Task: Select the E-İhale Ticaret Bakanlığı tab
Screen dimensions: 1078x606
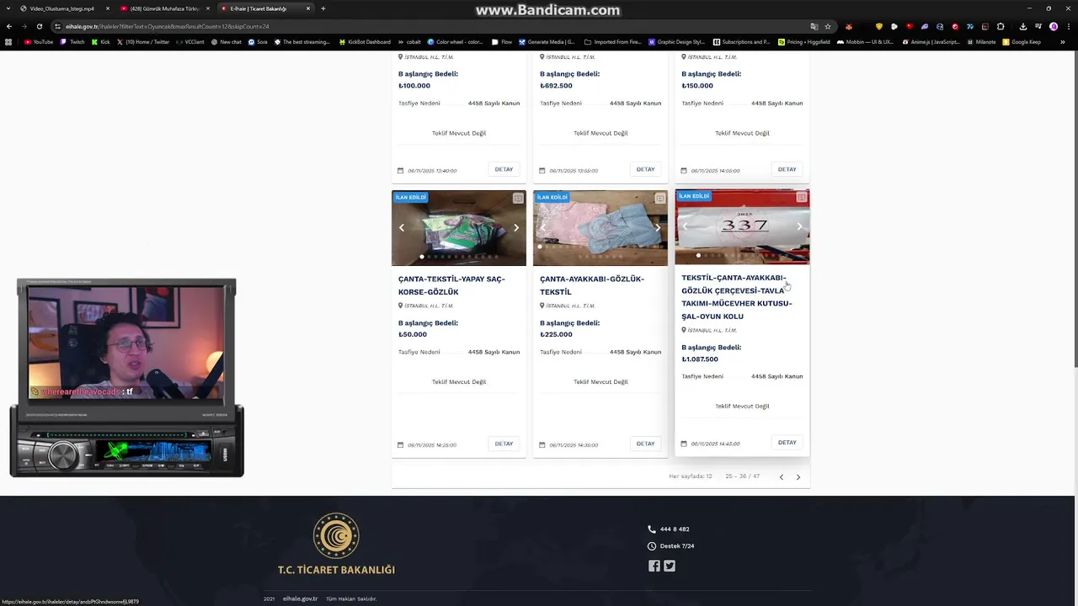Action: coord(264,8)
